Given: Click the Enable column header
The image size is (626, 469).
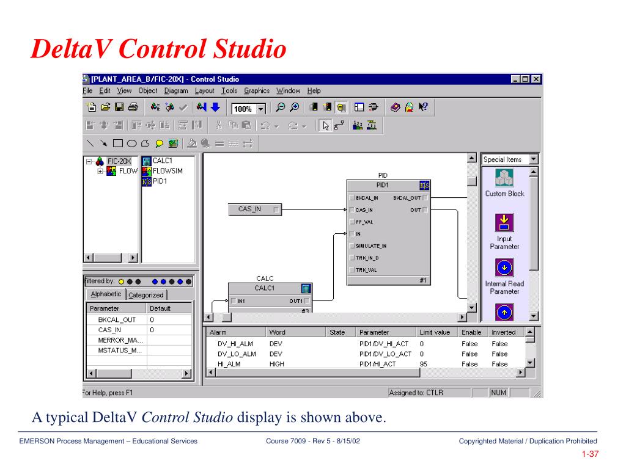Looking at the screenshot, I should pyautogui.click(x=473, y=332).
